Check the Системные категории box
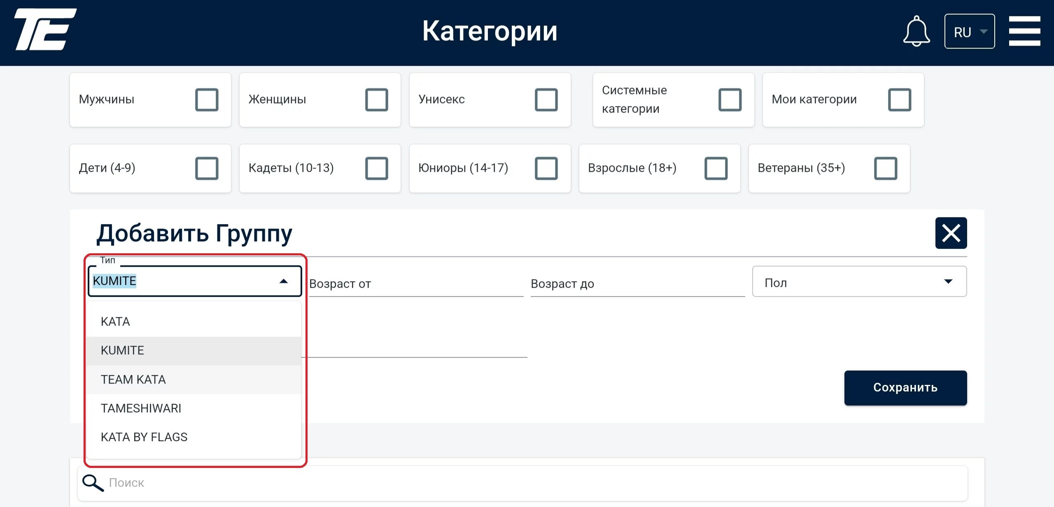 730,100
